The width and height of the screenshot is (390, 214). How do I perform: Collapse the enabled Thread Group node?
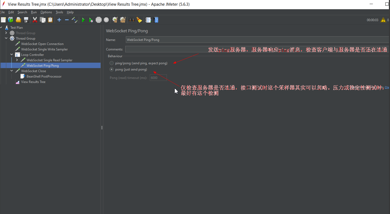(x=6, y=38)
